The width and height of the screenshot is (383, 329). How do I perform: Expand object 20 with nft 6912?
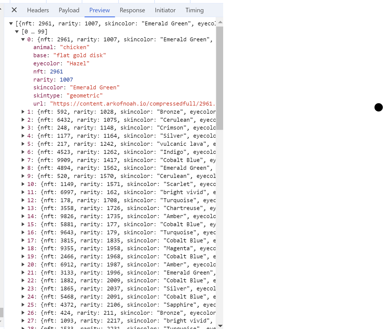point(23,264)
